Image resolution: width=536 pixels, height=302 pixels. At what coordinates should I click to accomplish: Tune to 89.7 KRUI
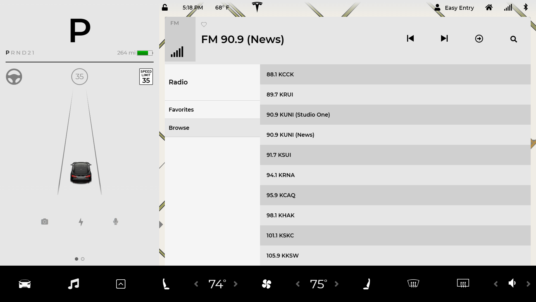pos(395,95)
